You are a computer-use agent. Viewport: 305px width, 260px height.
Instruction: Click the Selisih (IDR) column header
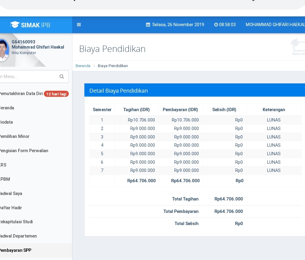click(224, 110)
